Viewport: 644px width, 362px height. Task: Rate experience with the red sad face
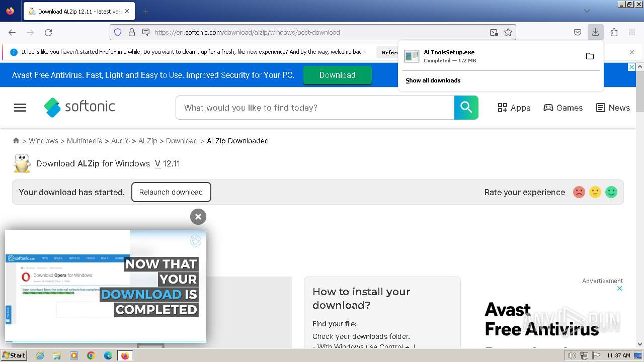tap(579, 192)
